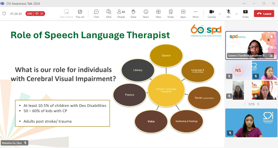Go to next participant page
The width and height of the screenshot is (278, 148).
click(x=258, y=104)
